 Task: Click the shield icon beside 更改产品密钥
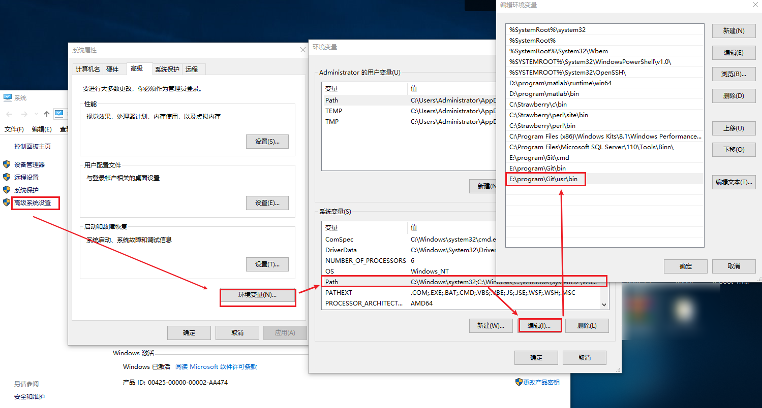(x=519, y=382)
